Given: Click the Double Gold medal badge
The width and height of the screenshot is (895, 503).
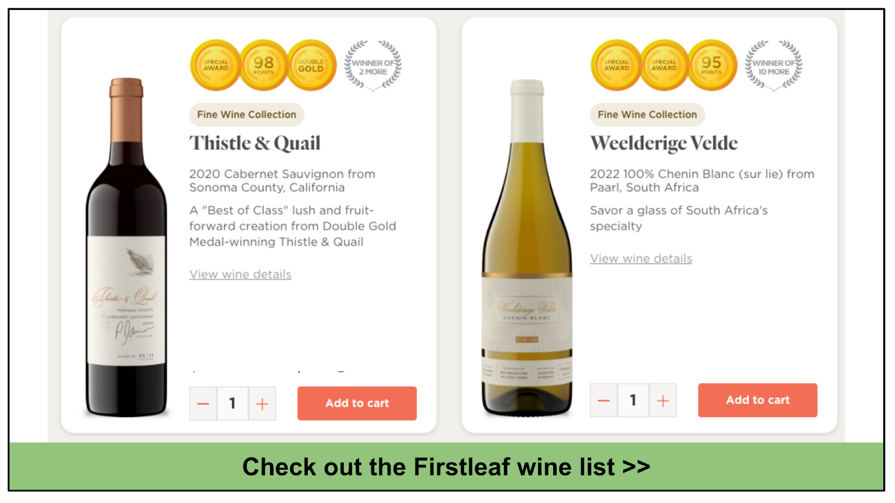Looking at the screenshot, I should pyautogui.click(x=311, y=65).
